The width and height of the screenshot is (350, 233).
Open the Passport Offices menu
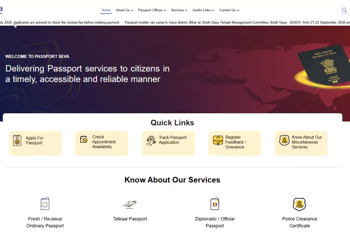tap(152, 10)
